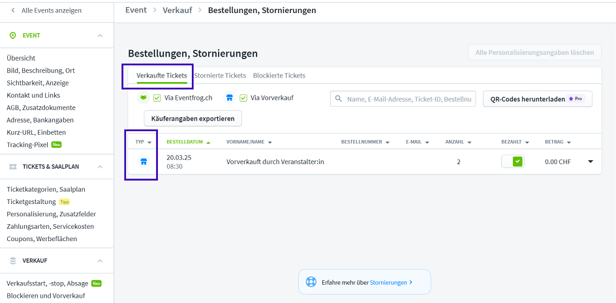Screen dimensions: 616x303
Task: Expand the order row details arrow
Action: pos(591,162)
